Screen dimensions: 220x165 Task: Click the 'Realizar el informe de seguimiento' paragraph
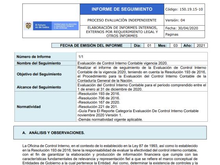[x=142, y=74]
